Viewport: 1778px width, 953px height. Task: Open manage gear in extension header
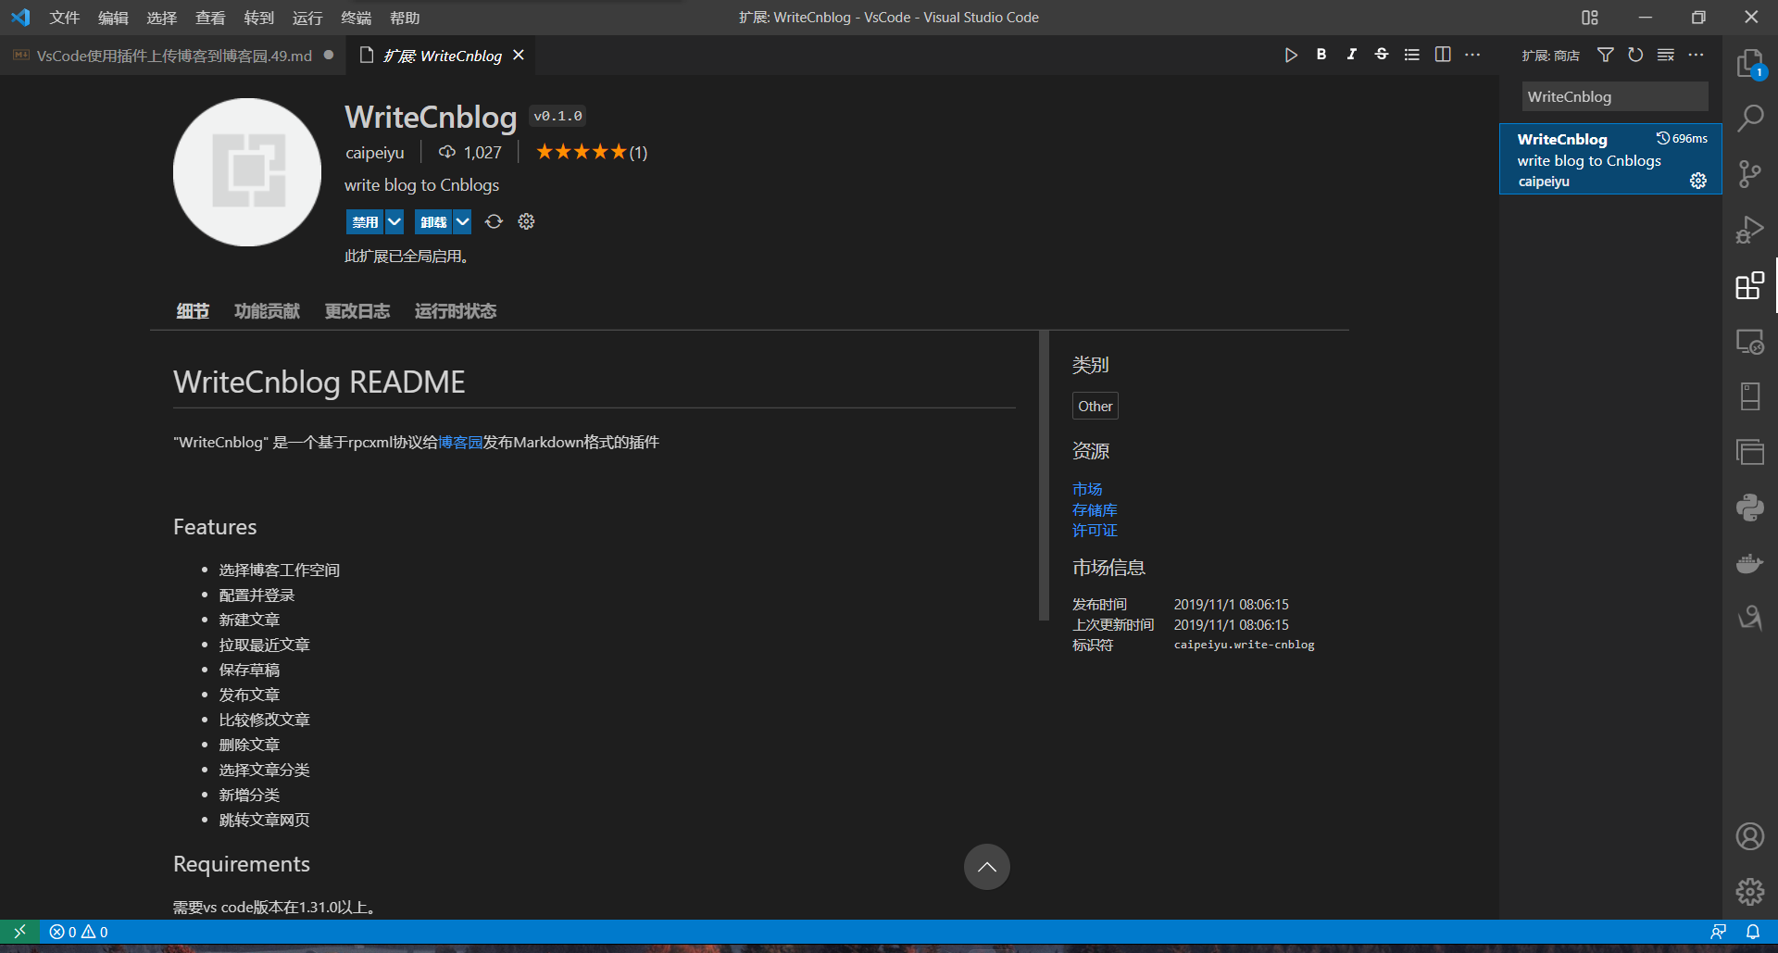[526, 221]
